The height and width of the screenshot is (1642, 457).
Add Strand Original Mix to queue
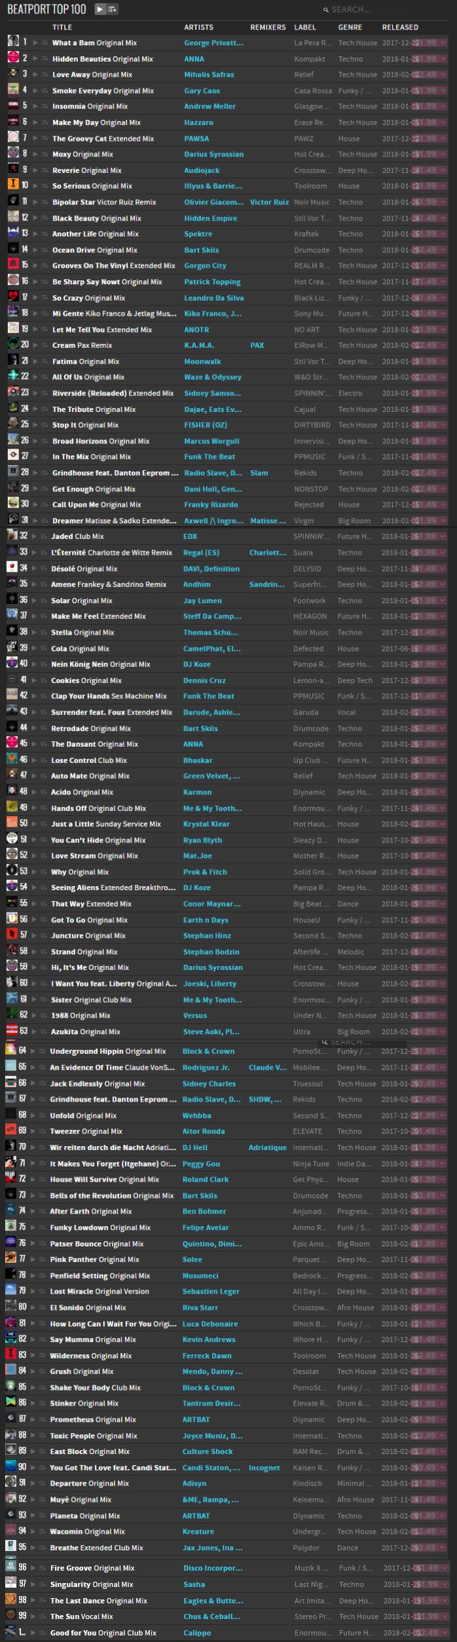[x=43, y=952]
